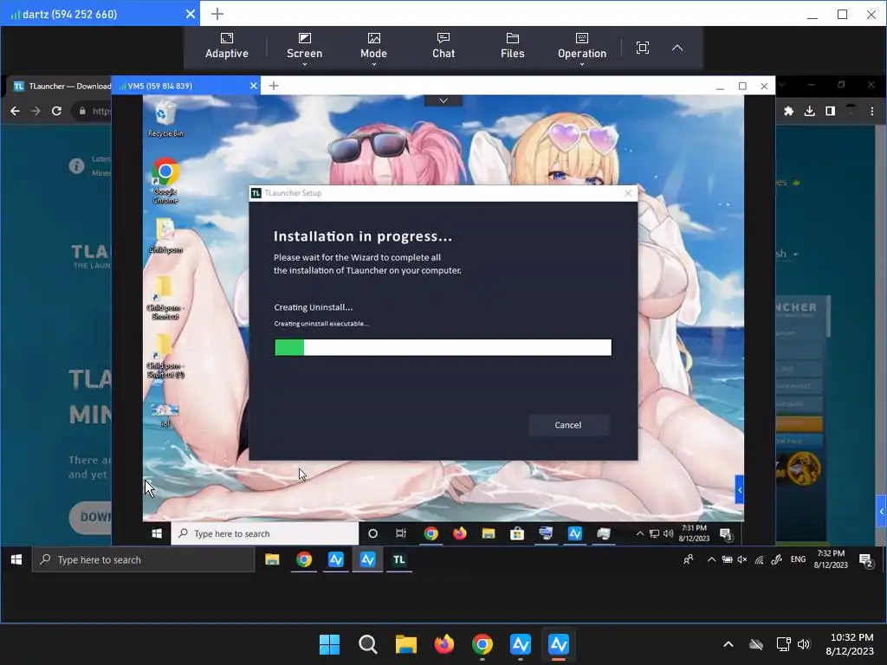
Task: Show hidden tray icons in VM5 taskbar
Action: pos(640,533)
